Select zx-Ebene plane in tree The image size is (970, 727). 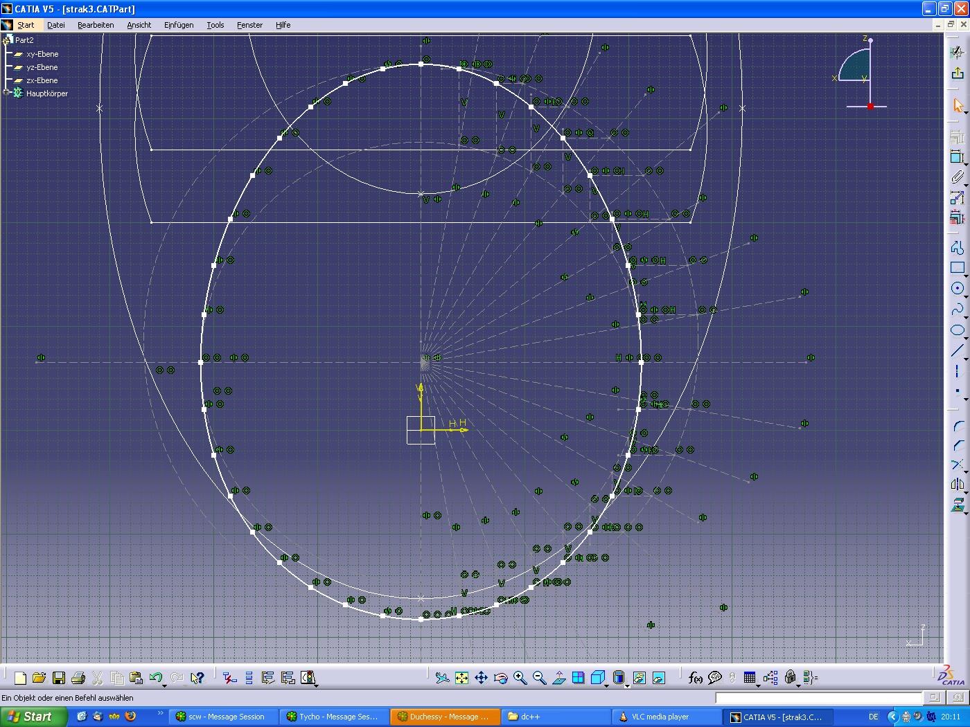click(42, 80)
